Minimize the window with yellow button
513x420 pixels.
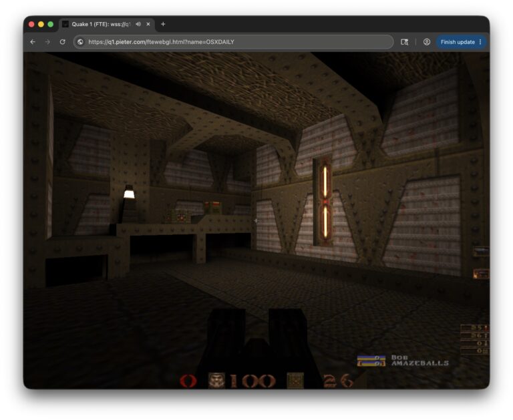point(41,24)
